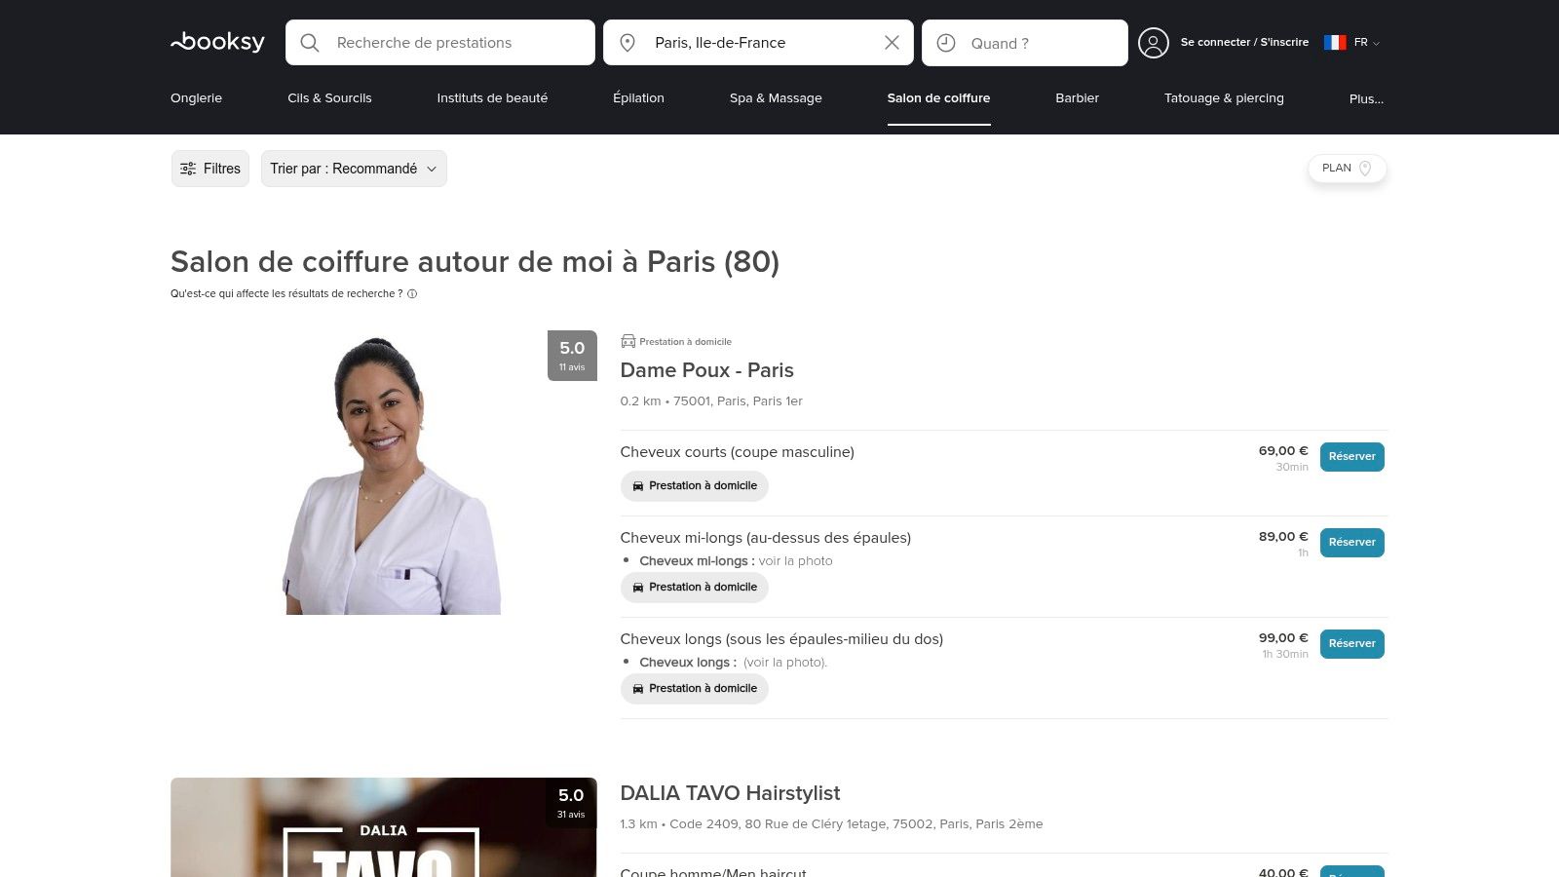The image size is (1559, 877).
Task: Click Réserver for Cheveux courts
Action: 1351,457
